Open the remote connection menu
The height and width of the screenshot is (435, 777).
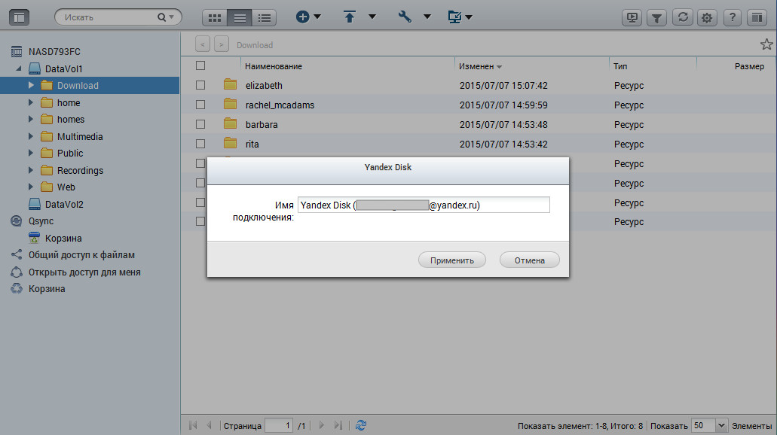click(x=460, y=17)
